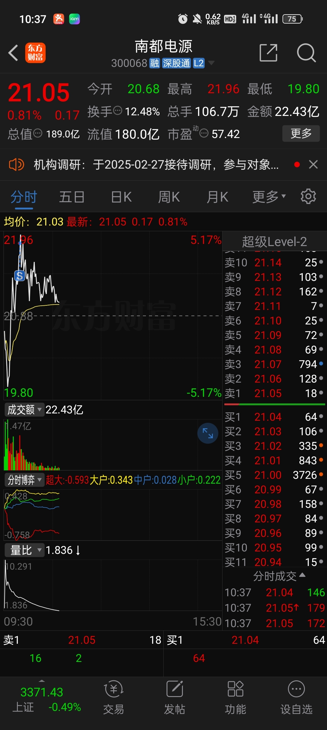Tap the 超级Level-2 header
327x730 pixels.
click(x=274, y=242)
